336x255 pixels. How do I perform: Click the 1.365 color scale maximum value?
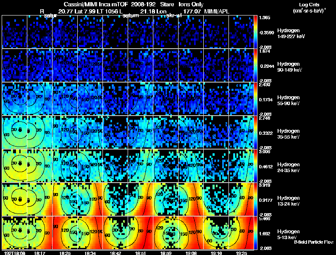tap(265, 18)
